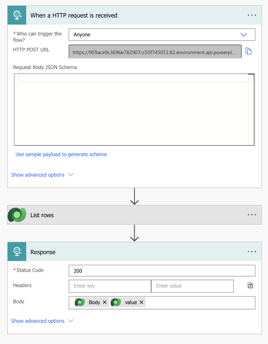
Task: Open the Response ellipsis menu
Action: coord(251,252)
